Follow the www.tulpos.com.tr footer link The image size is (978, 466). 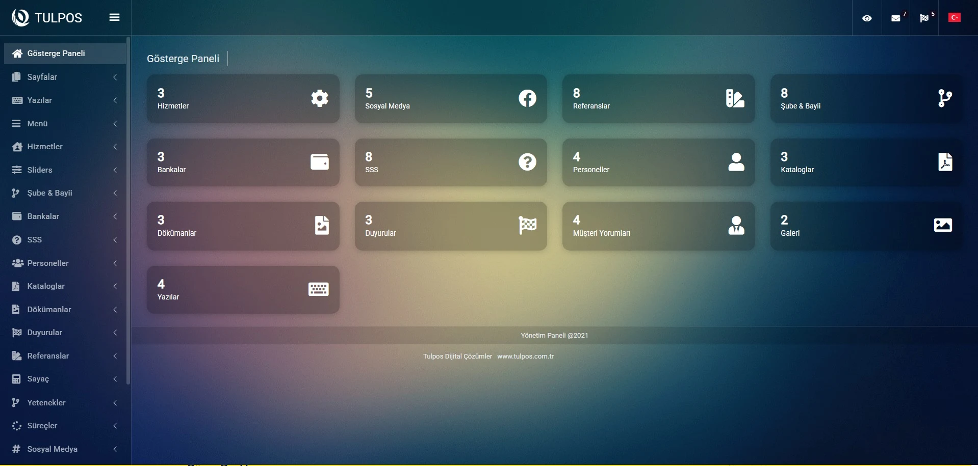click(525, 357)
